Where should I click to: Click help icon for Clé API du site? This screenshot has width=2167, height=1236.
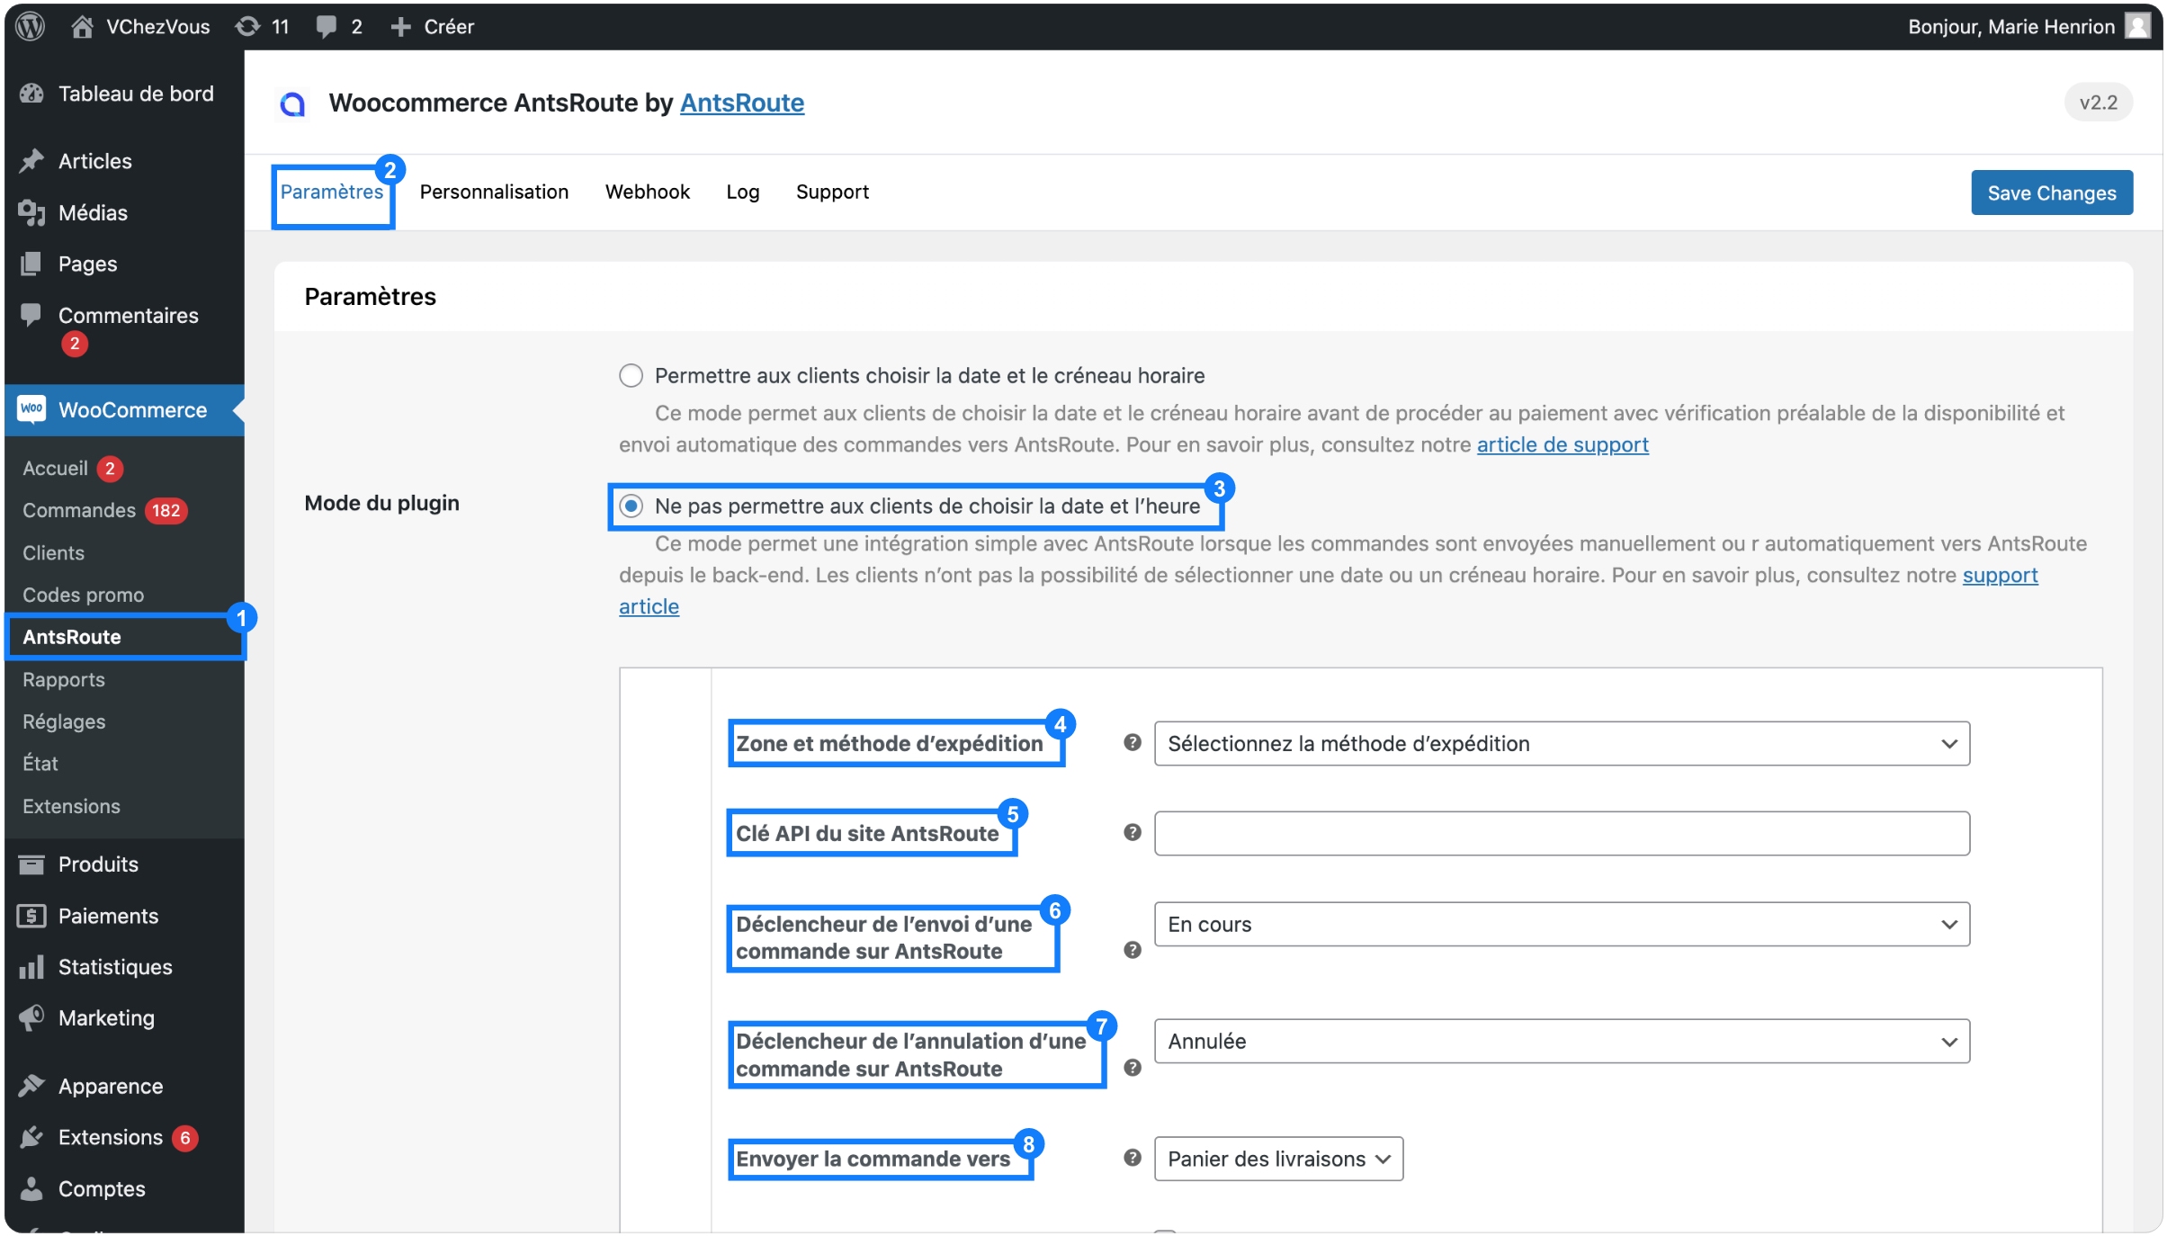click(1133, 832)
